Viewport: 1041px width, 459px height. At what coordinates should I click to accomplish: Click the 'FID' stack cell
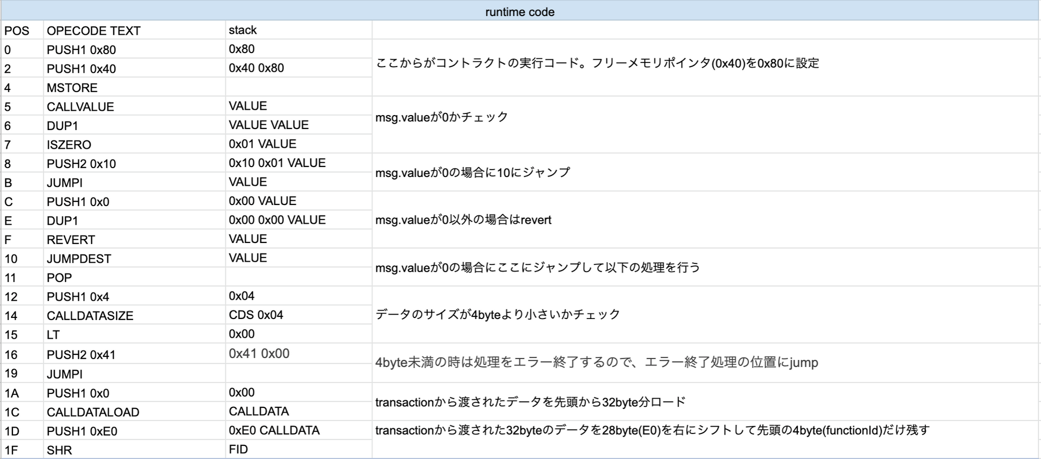[299, 450]
